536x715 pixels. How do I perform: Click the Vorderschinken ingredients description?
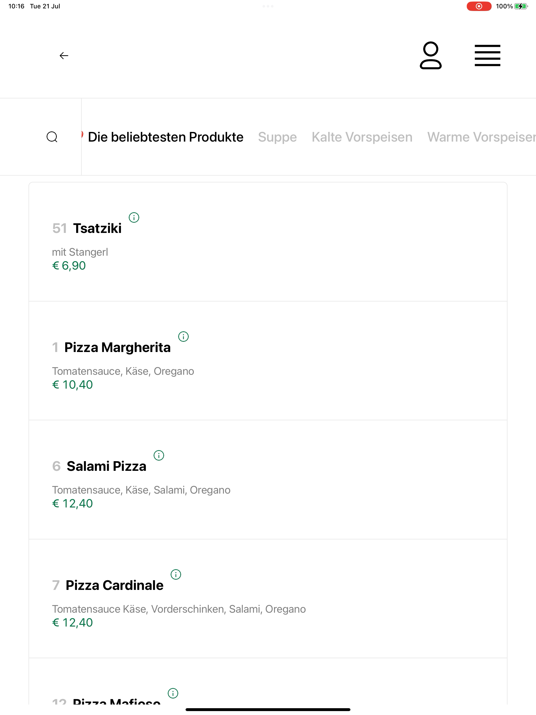179,609
